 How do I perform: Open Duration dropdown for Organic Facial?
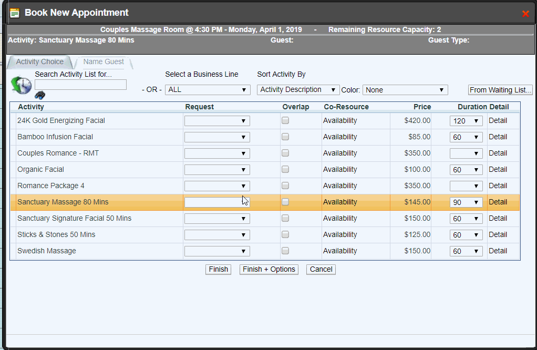pyautogui.click(x=466, y=170)
